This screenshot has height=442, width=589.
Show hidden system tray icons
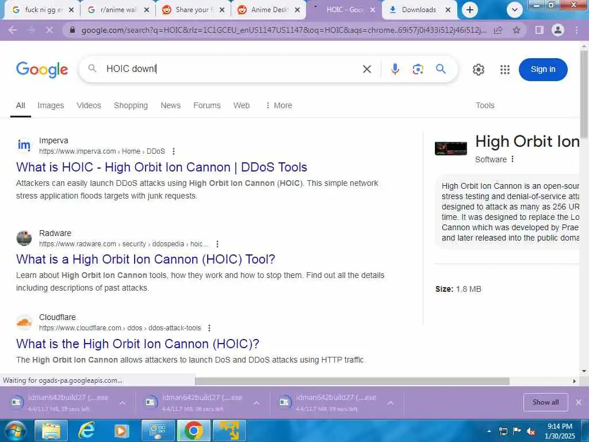[489, 432]
